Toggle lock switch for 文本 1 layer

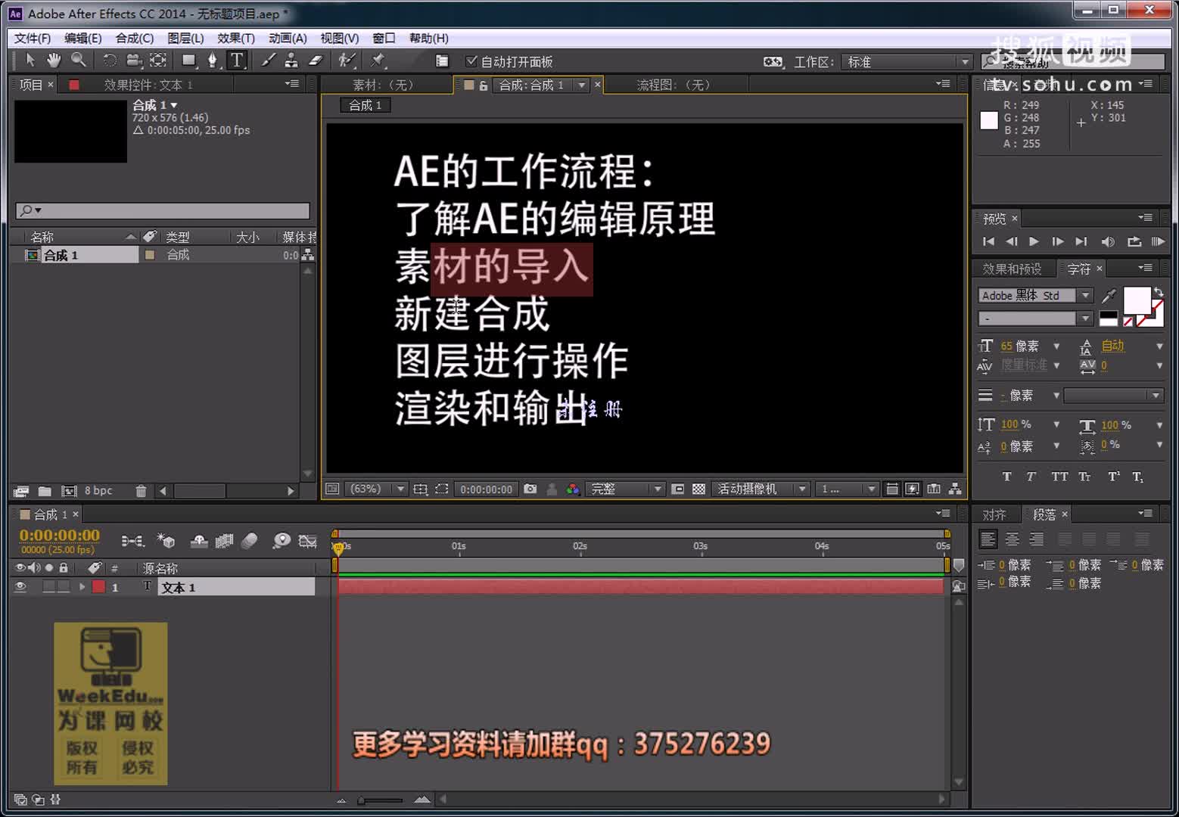click(x=64, y=587)
